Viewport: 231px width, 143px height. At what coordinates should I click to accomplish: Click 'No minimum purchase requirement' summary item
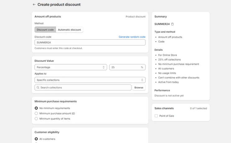pos(179,64)
